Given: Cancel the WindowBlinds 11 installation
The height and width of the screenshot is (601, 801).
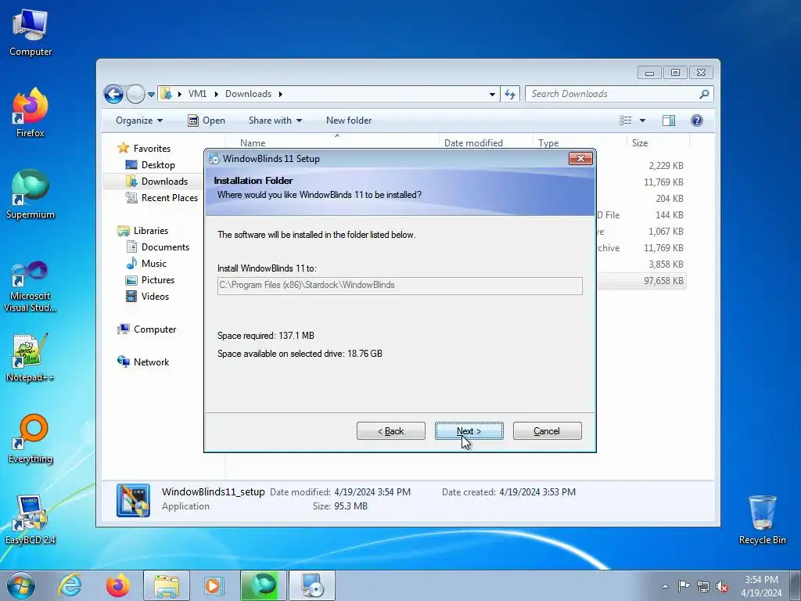Looking at the screenshot, I should [547, 431].
